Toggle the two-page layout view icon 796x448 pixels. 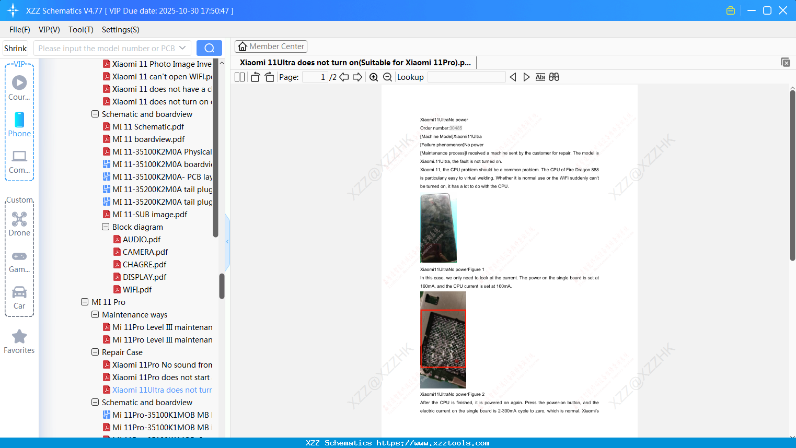click(240, 77)
